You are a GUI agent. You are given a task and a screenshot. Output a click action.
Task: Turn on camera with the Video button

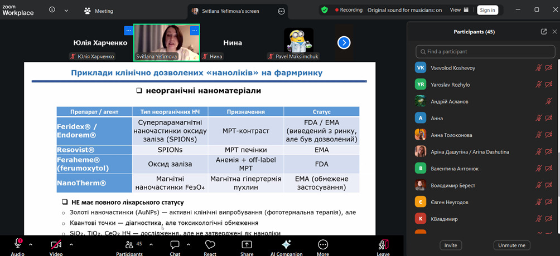click(56, 245)
